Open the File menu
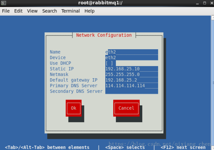This screenshot has height=150, width=214. point(6,11)
